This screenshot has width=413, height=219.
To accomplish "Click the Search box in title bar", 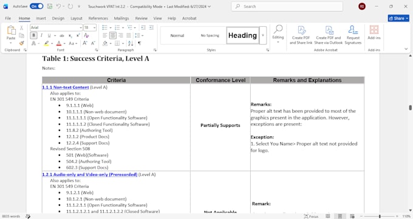I will pyautogui.click(x=287, y=6).
